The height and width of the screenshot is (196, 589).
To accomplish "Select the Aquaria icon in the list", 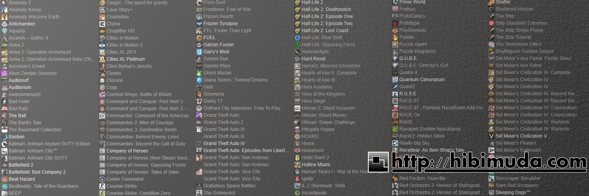I will click(x=4, y=31).
